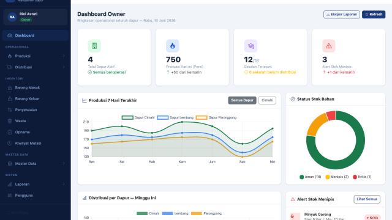Click the Sab data point on Cimahi line
Image resolution: width=392 pixels, height=220 pixels.
tap(243, 144)
